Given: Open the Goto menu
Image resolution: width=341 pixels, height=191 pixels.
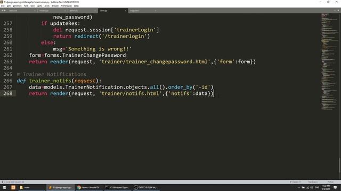Looking at the screenshot, I should 39,6.
